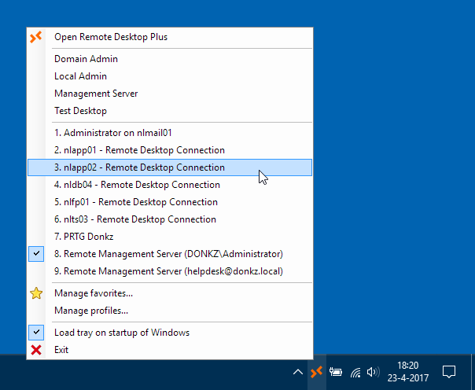Connect to Administrator on nlmail01
Viewport: 475px width, 390px height.
click(x=170, y=133)
